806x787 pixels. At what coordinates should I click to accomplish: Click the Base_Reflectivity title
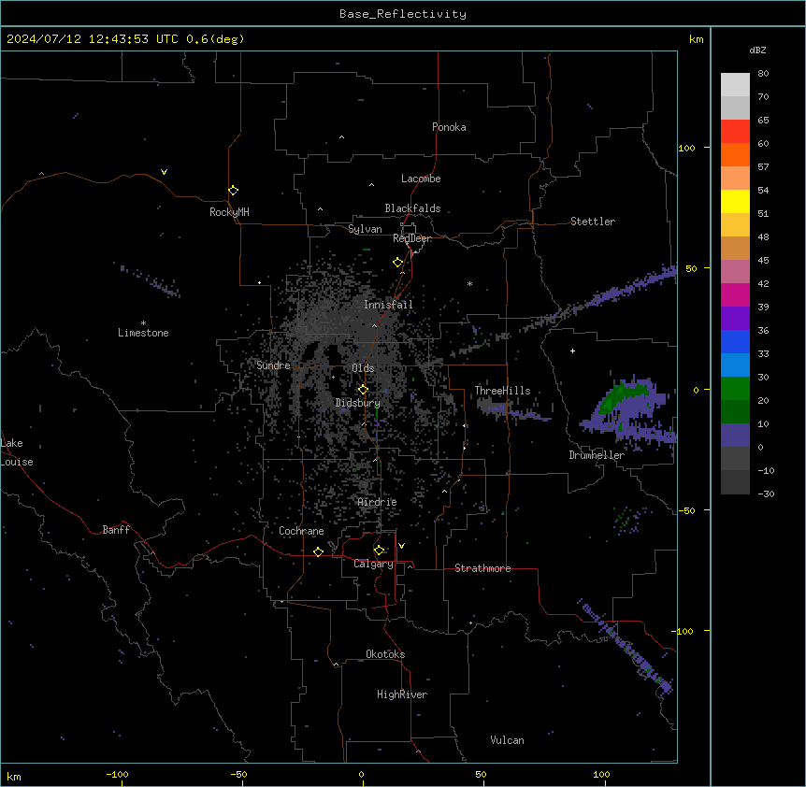[x=403, y=14]
